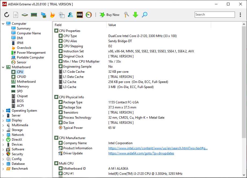Click the memory module toolbar icon
This screenshot has width=247, height=178.
[x=34, y=15]
